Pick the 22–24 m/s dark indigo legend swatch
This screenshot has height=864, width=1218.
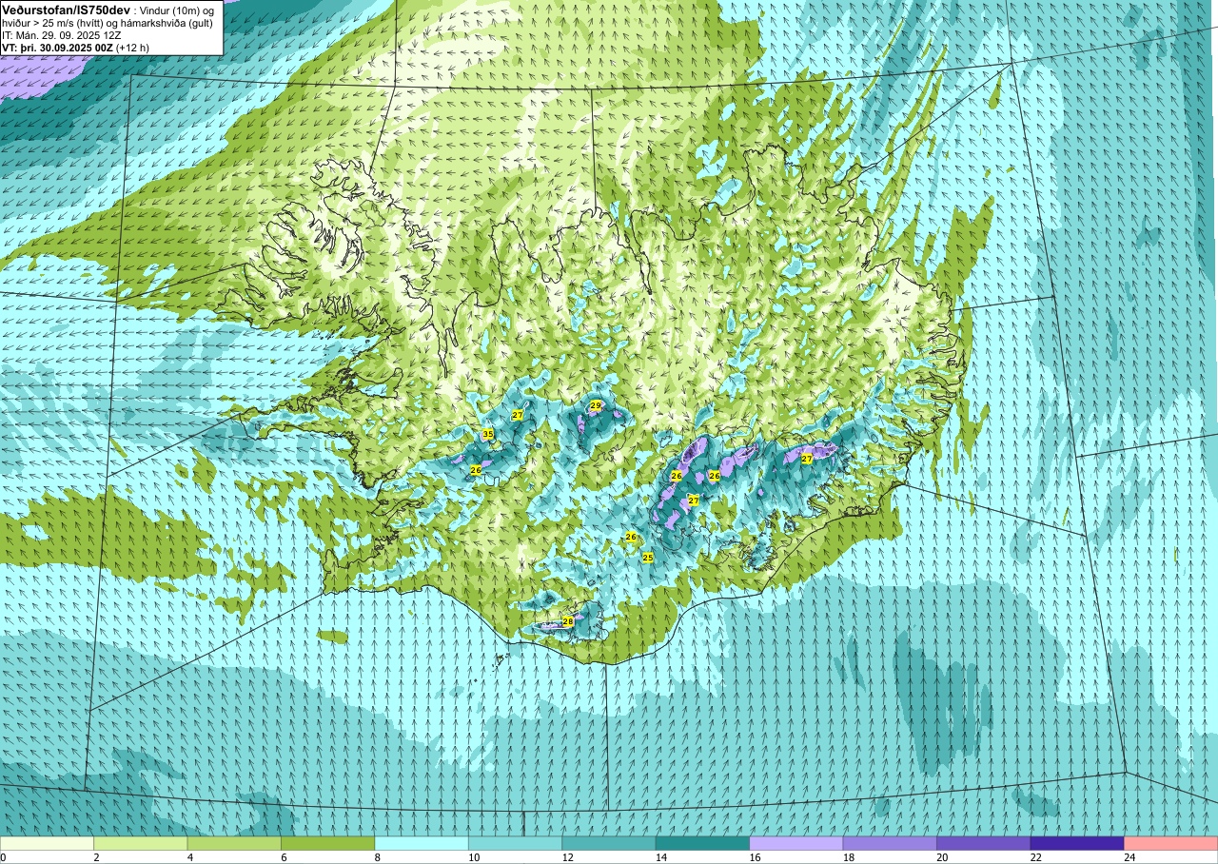pos(1077,843)
